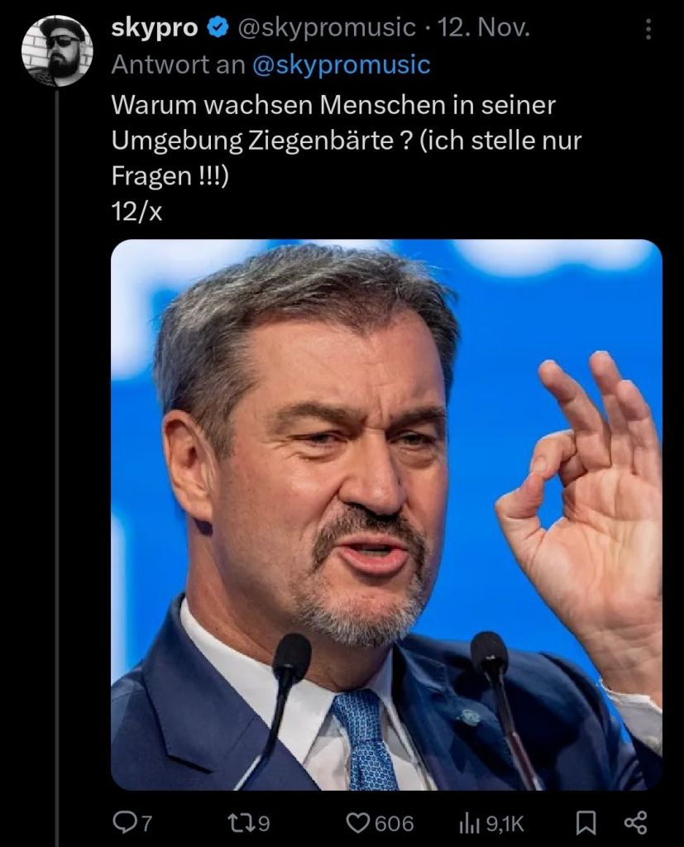Share the tweet via share icon

[635, 823]
